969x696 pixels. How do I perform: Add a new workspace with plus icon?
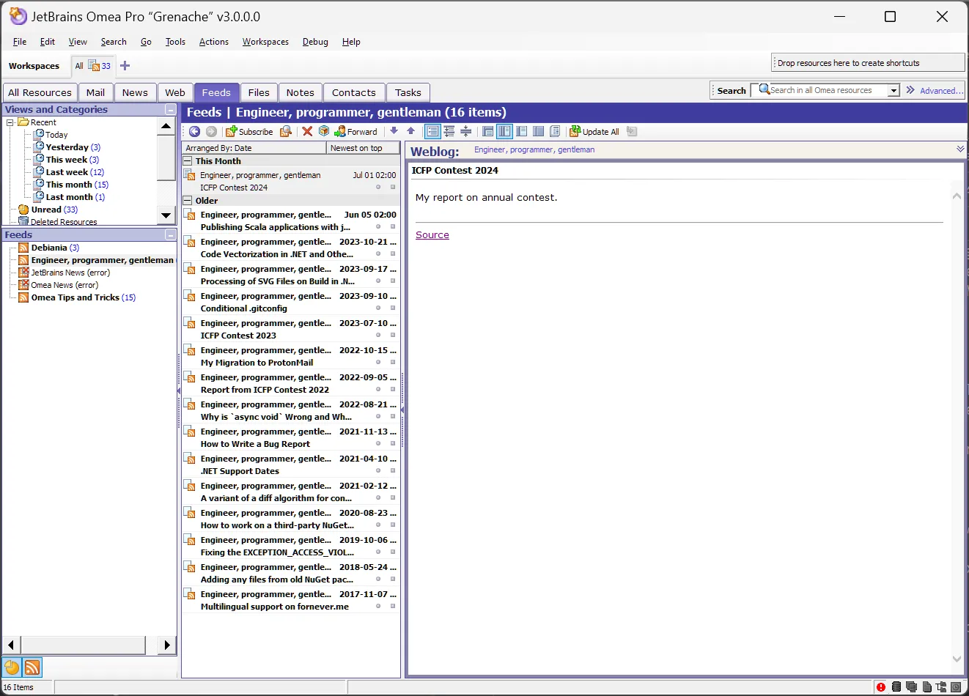tap(125, 66)
